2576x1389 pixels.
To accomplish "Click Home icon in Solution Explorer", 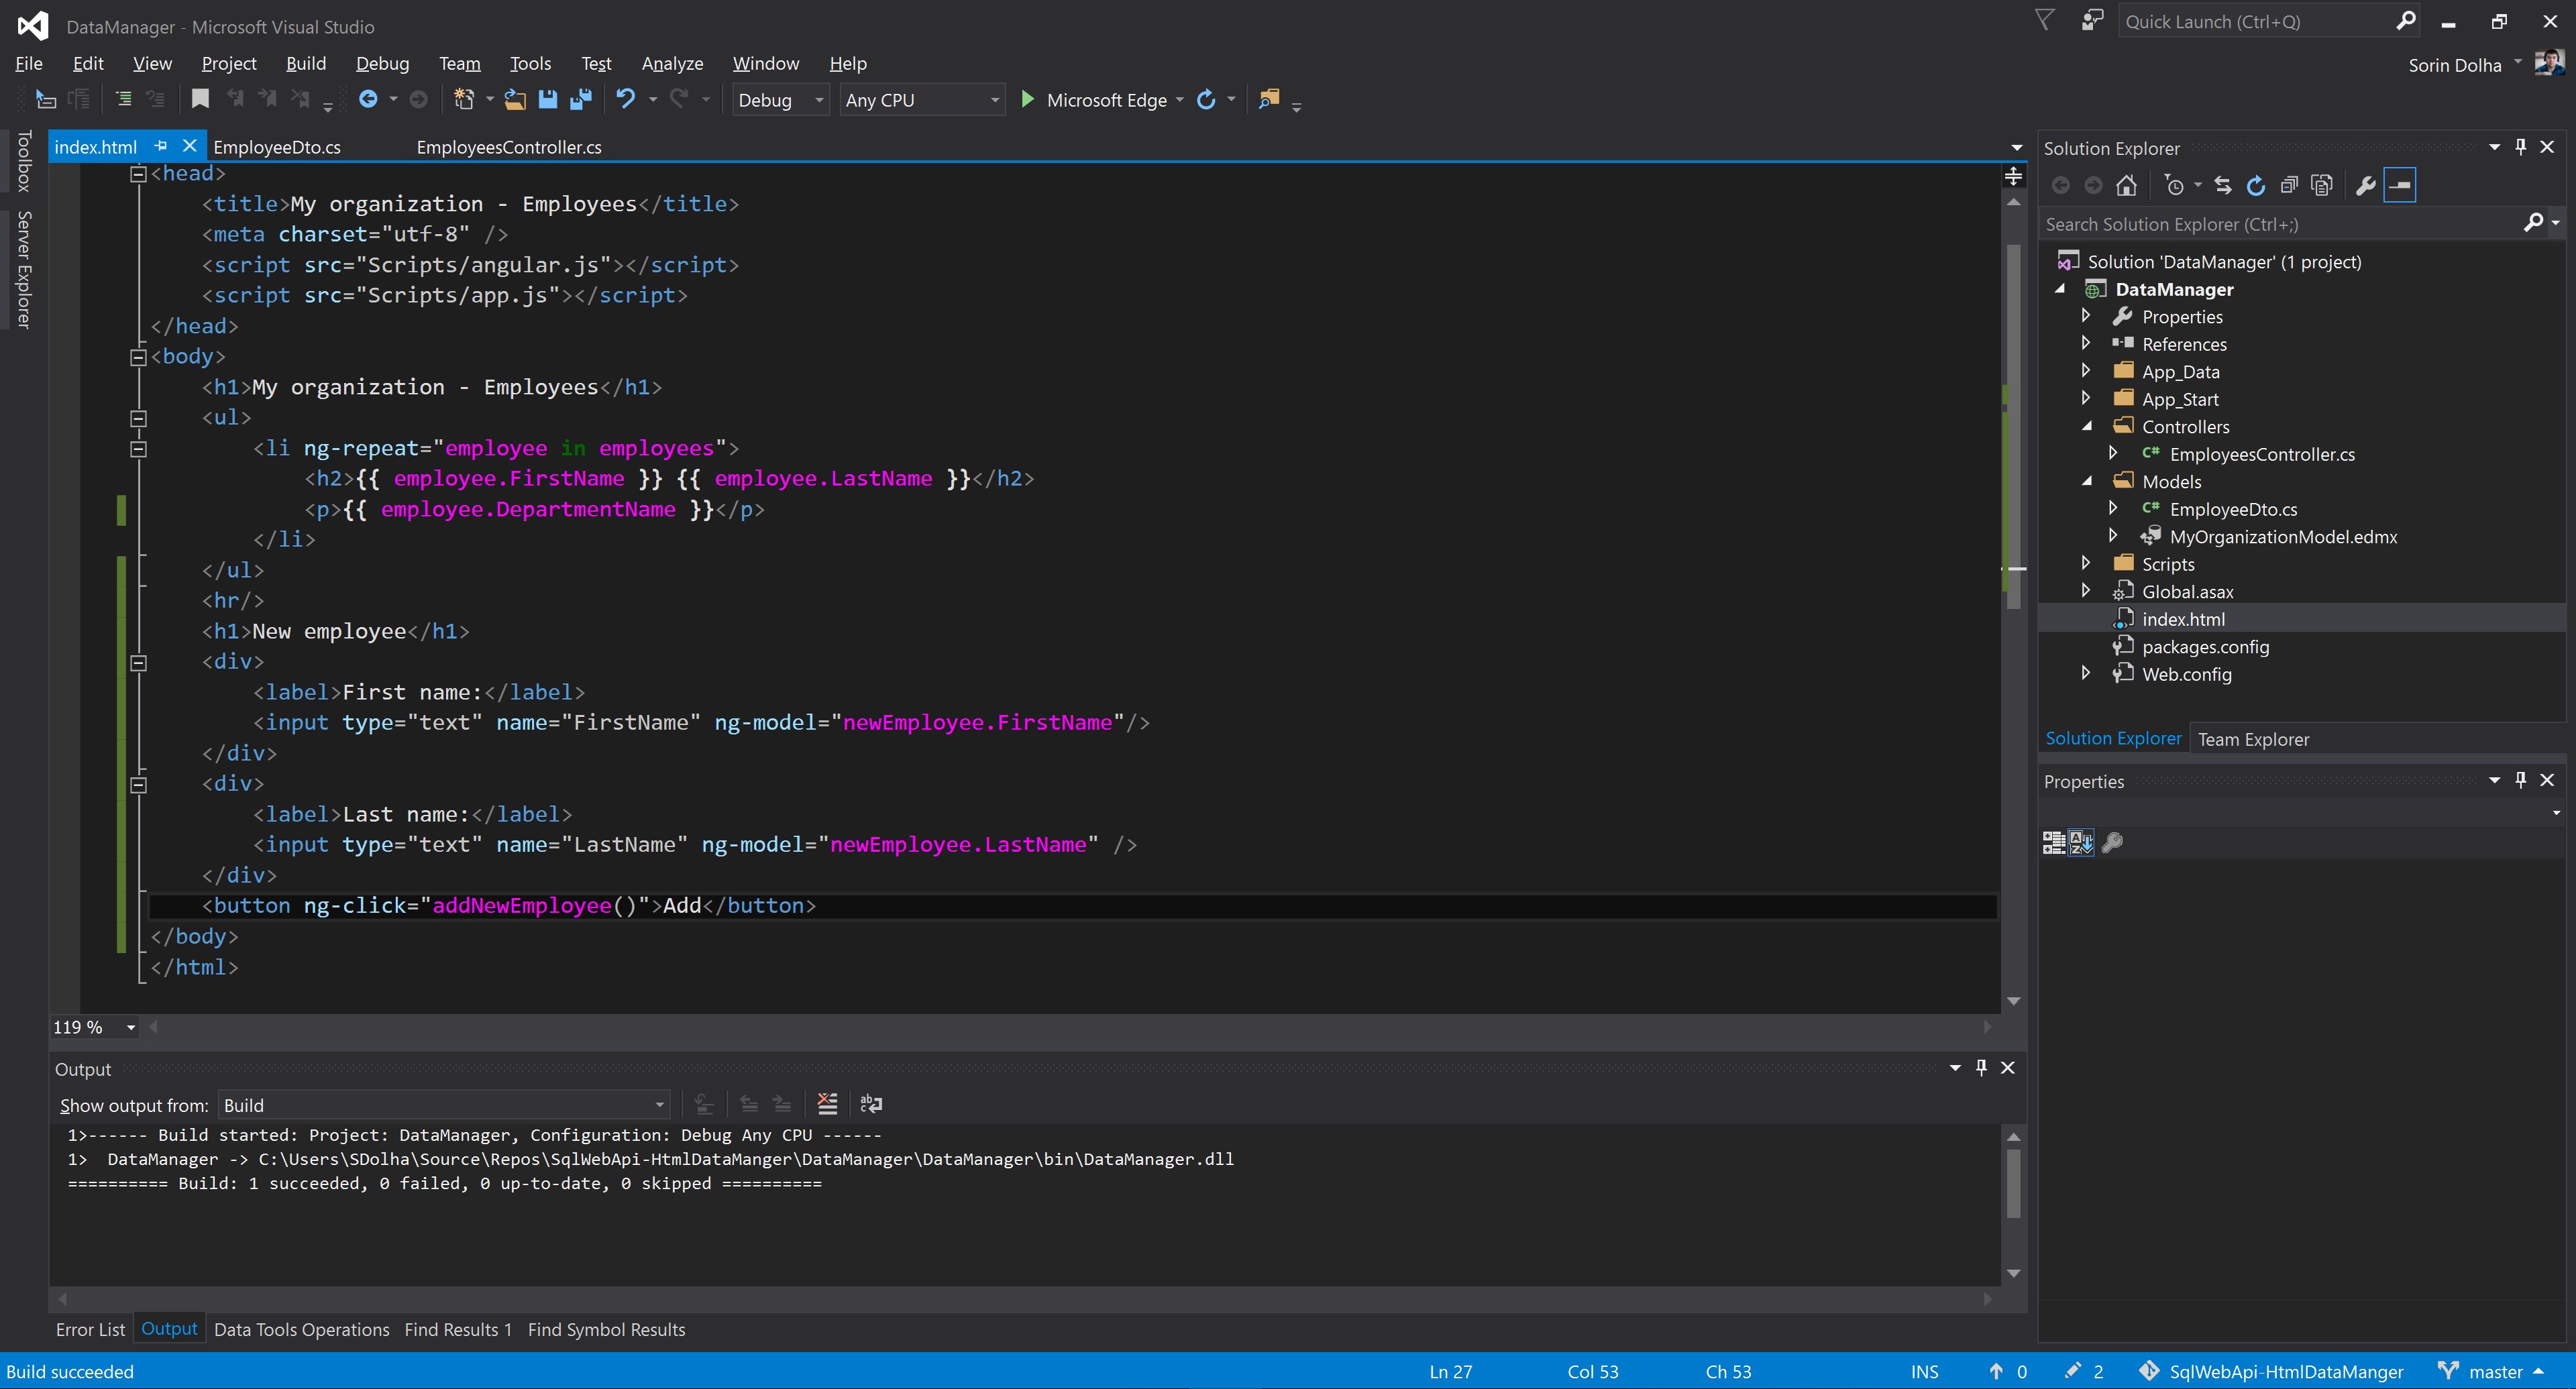I will point(2126,185).
